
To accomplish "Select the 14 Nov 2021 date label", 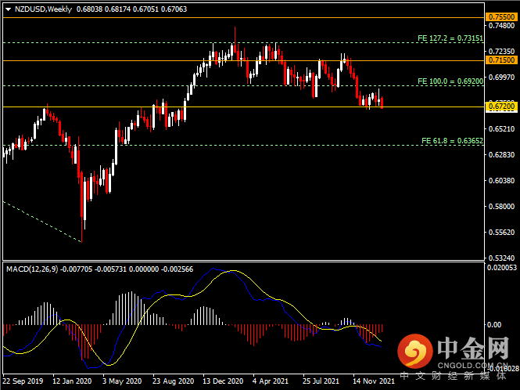I will [x=374, y=381].
